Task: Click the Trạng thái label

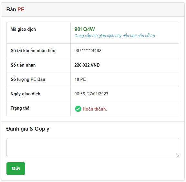Action: 21,108
